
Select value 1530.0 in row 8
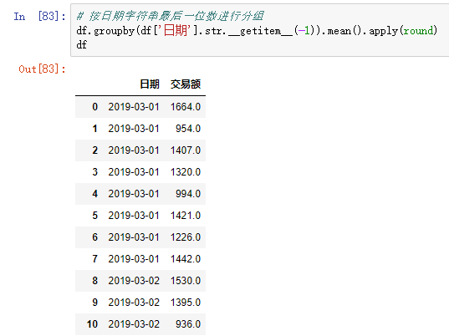click(x=186, y=281)
